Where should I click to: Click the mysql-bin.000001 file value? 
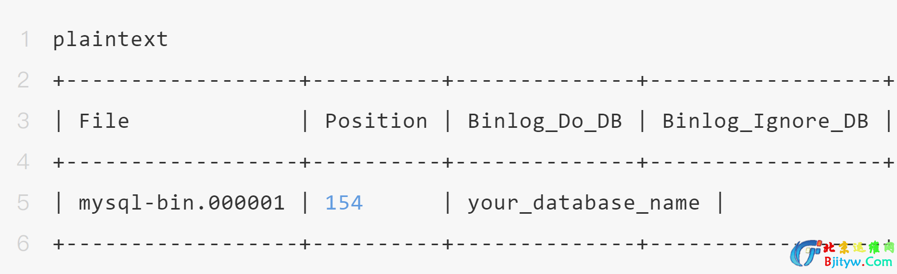[x=181, y=203]
